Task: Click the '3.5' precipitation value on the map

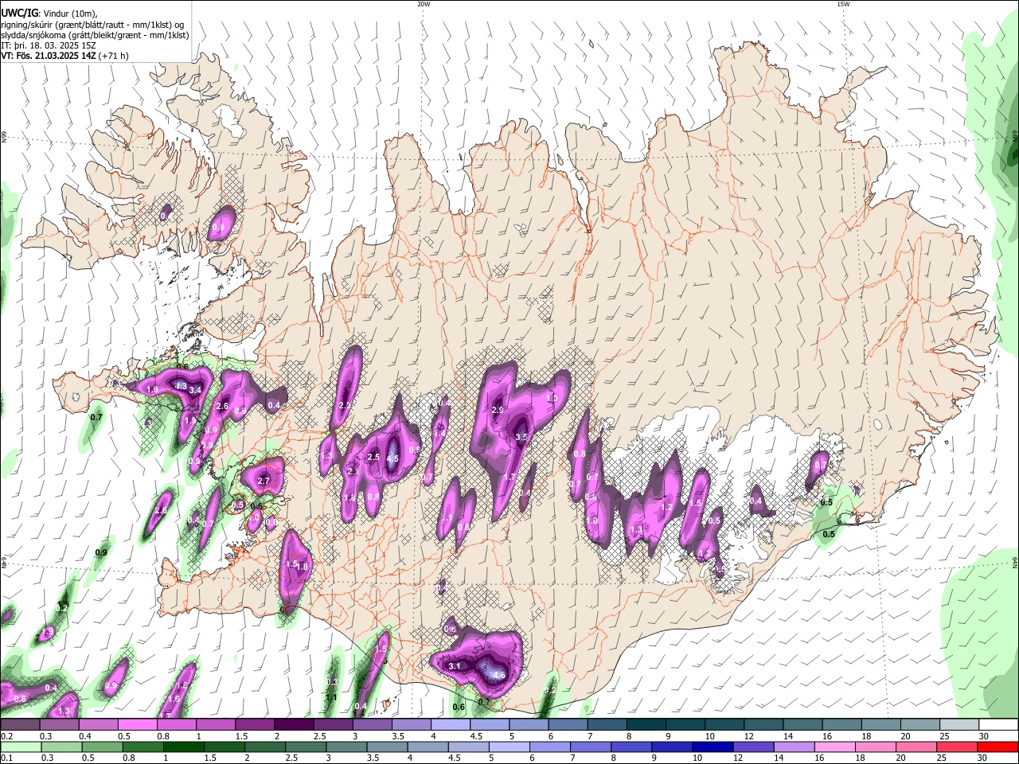Action: pyautogui.click(x=522, y=438)
